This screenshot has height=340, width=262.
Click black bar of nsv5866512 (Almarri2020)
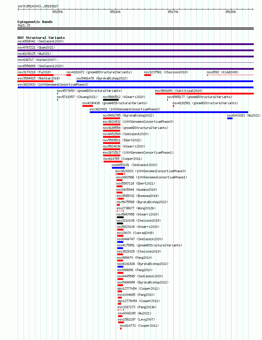111,100
